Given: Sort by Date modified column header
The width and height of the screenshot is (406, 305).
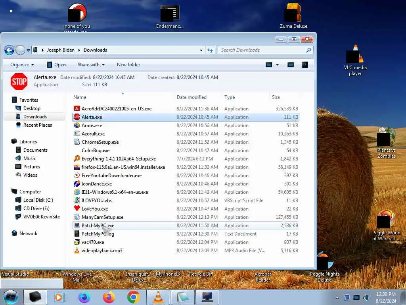Looking at the screenshot, I should pyautogui.click(x=192, y=97).
